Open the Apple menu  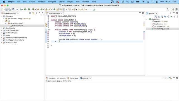(x=4, y=2)
